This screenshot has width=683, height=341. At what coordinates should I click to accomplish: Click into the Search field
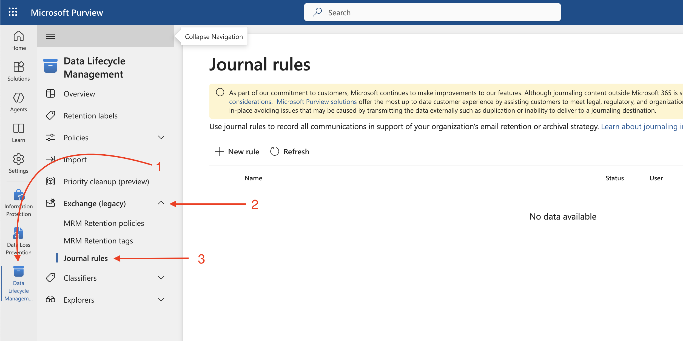[432, 12]
